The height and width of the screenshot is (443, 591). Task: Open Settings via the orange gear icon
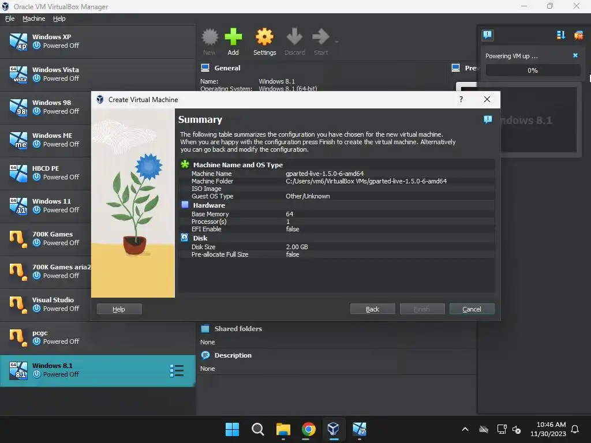click(x=264, y=37)
